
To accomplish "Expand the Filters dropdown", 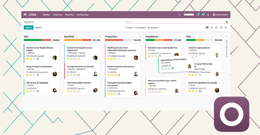I will (x=130, y=28).
